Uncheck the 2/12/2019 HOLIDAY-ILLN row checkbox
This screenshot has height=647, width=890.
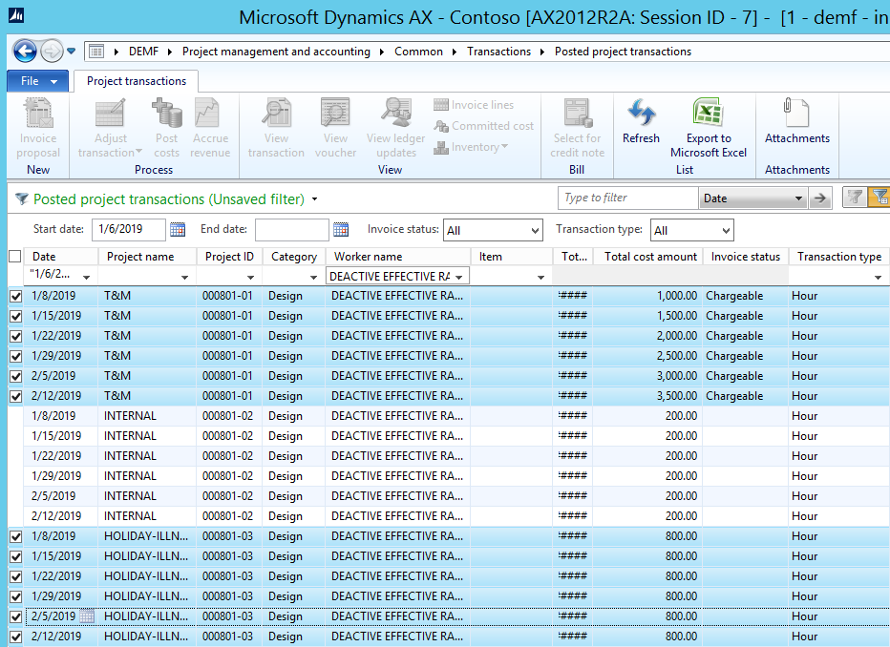click(14, 637)
